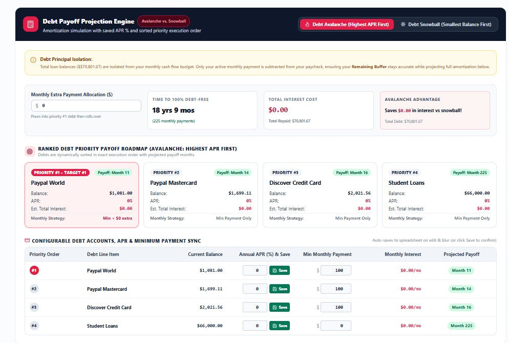Edit Annual APR field for Student Loans
Screen dimensions: 509x343
pos(255,326)
